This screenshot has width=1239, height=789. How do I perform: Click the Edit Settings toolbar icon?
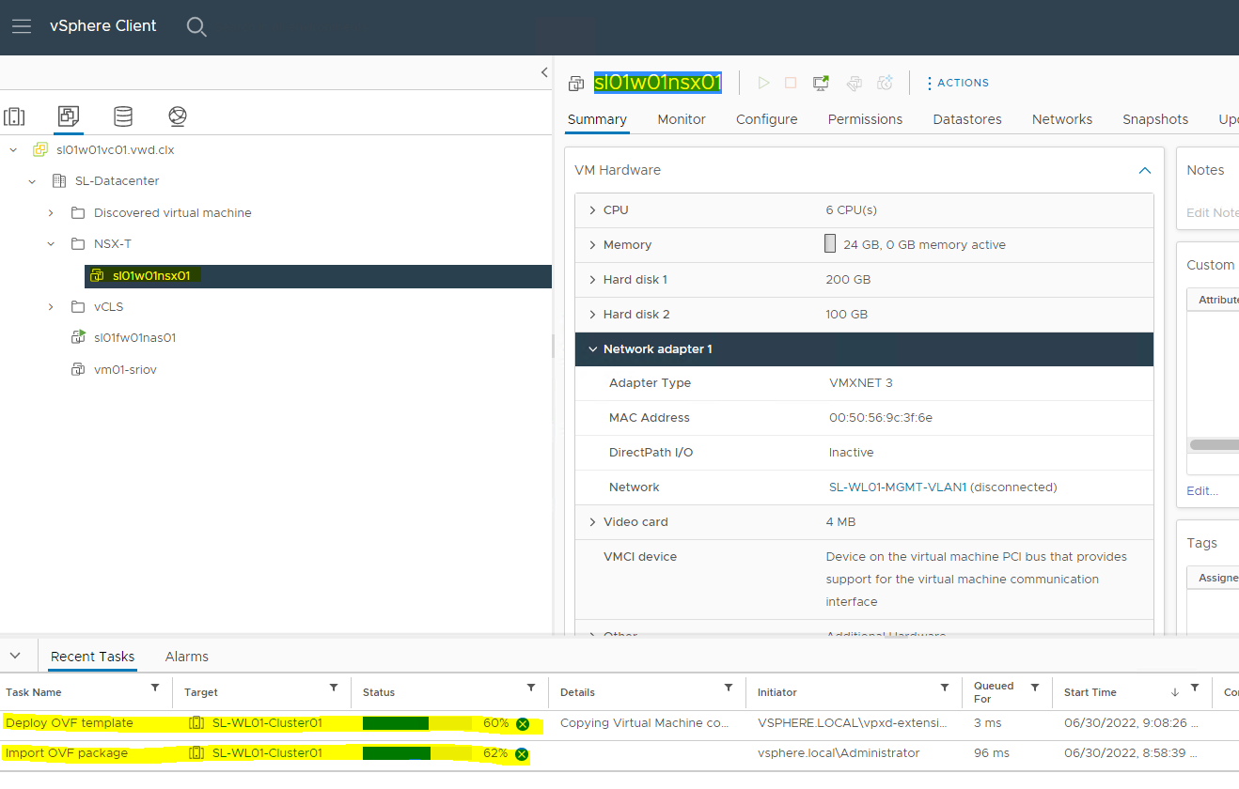click(x=854, y=83)
